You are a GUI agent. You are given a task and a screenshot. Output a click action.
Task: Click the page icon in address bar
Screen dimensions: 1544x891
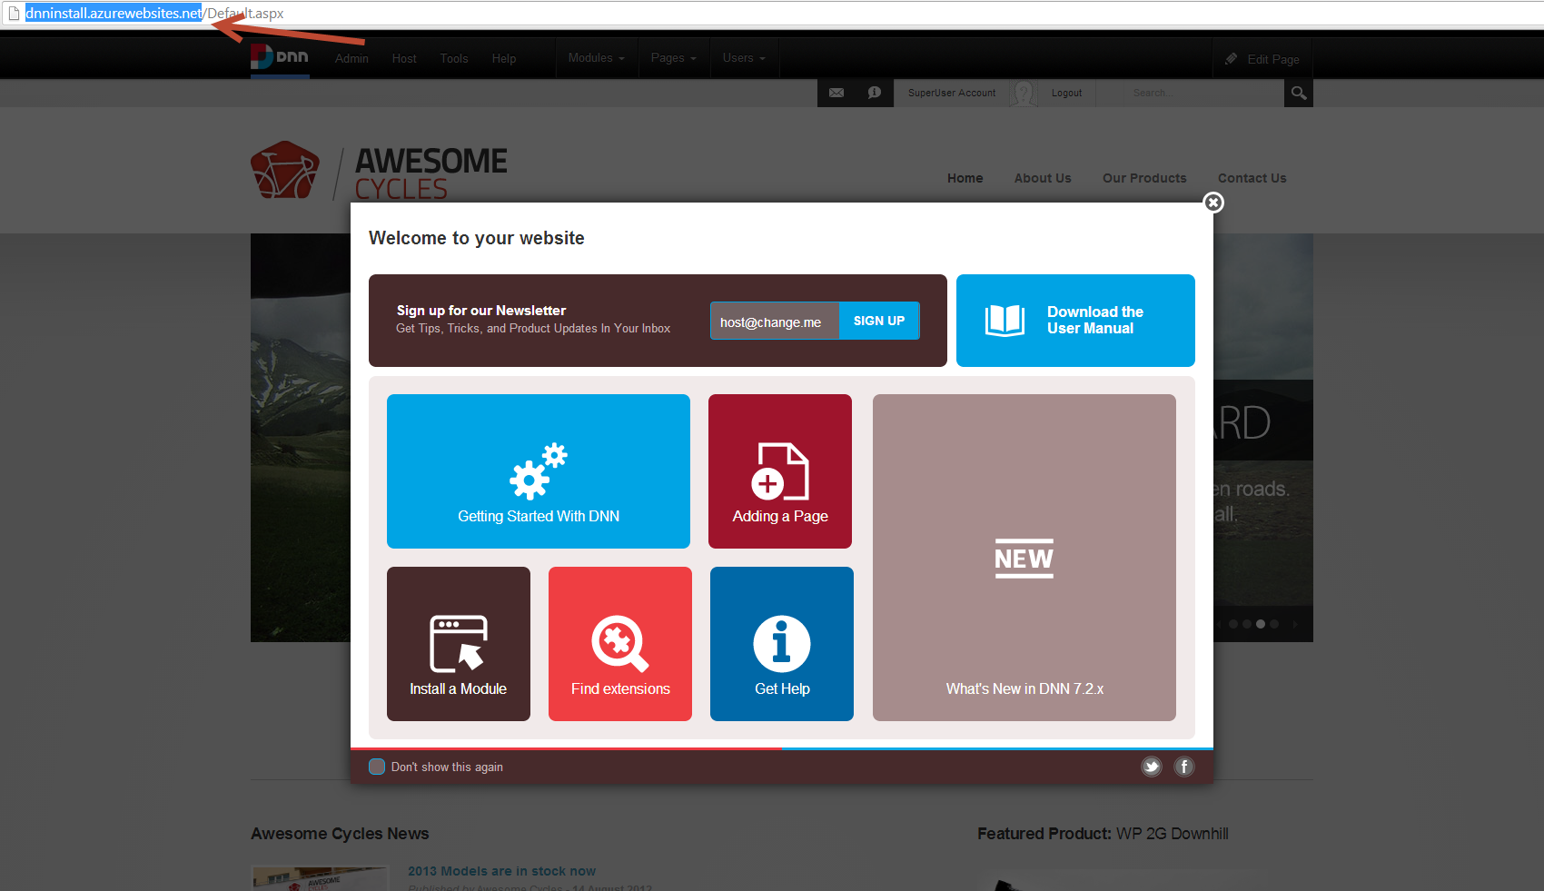[14, 14]
